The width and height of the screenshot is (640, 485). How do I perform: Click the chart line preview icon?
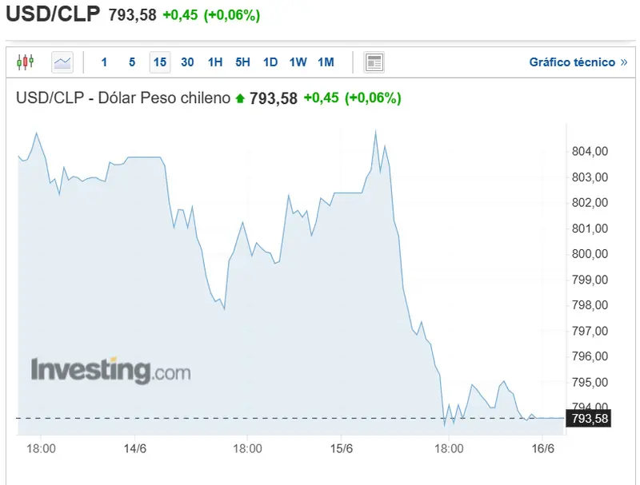(x=62, y=62)
